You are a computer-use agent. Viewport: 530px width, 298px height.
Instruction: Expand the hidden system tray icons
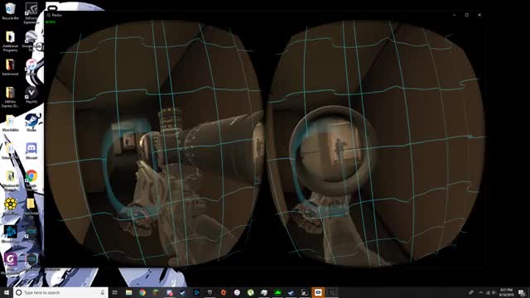click(481, 292)
